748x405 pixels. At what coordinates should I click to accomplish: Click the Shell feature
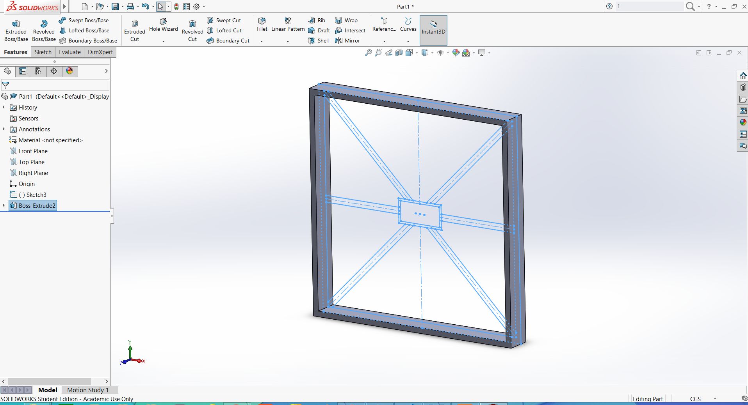[319, 41]
